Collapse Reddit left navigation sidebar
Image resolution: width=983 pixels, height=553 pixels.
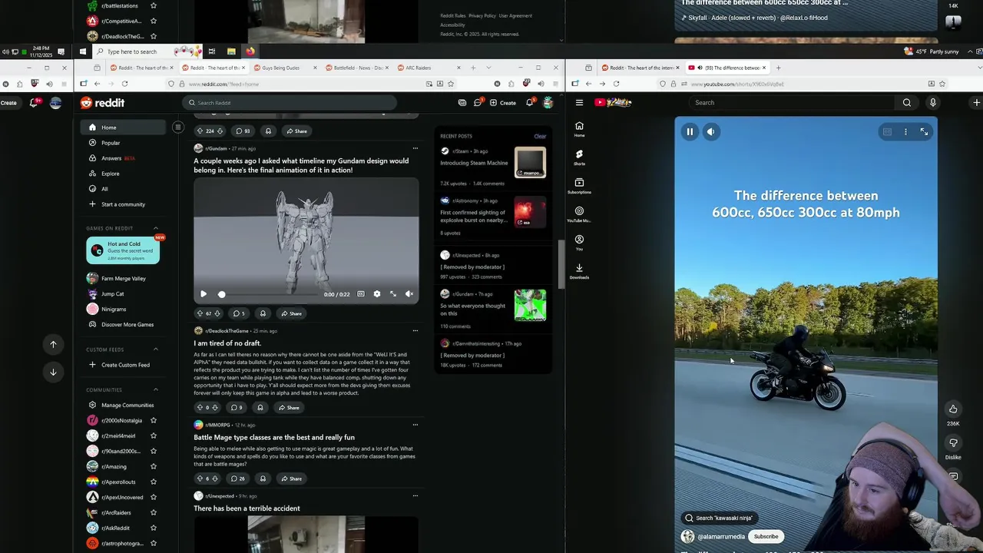(x=177, y=127)
